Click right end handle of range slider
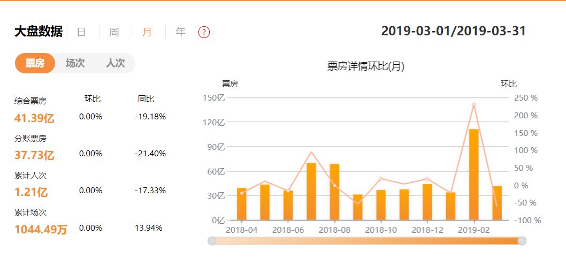 click(x=522, y=241)
